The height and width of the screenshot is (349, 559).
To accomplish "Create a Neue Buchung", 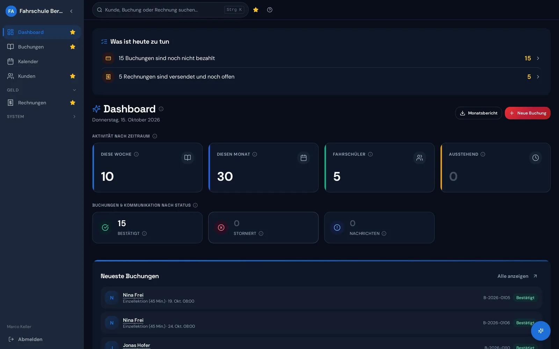I will pos(528,113).
